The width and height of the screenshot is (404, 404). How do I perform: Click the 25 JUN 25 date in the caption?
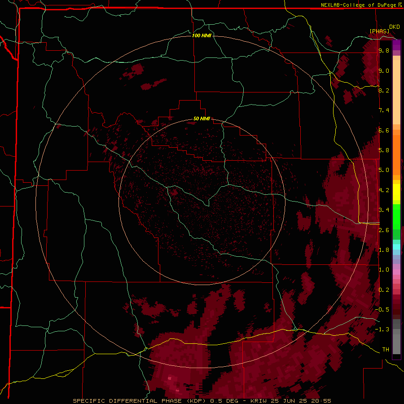tap(289, 401)
